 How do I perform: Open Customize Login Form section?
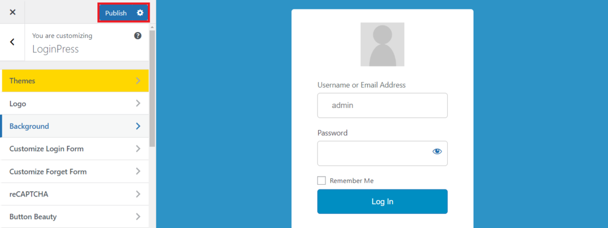coord(75,149)
